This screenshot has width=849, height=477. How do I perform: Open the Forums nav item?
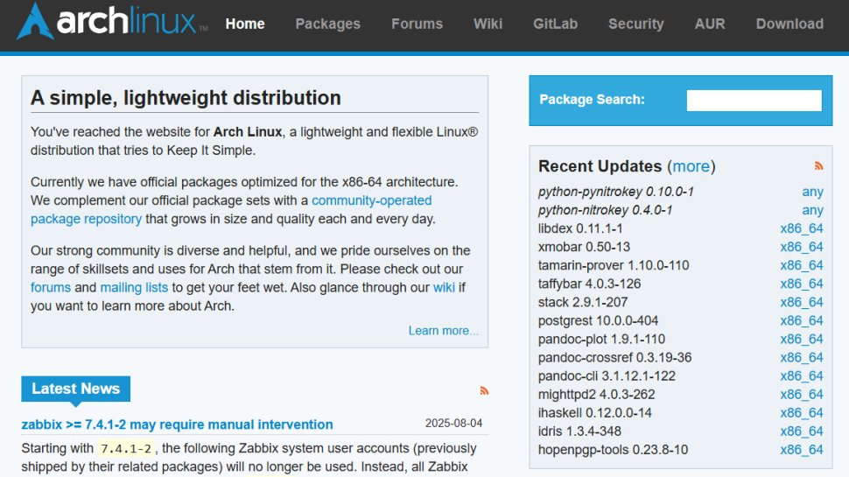417,24
